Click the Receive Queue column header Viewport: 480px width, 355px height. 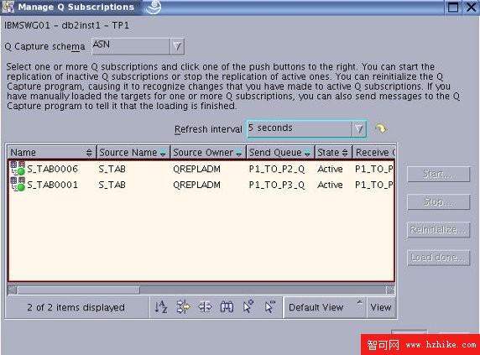[x=374, y=152]
